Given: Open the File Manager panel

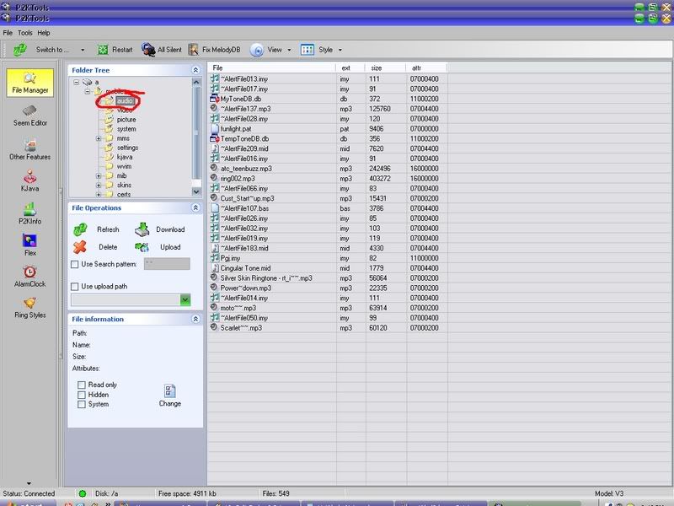Looking at the screenshot, I should click(30, 83).
